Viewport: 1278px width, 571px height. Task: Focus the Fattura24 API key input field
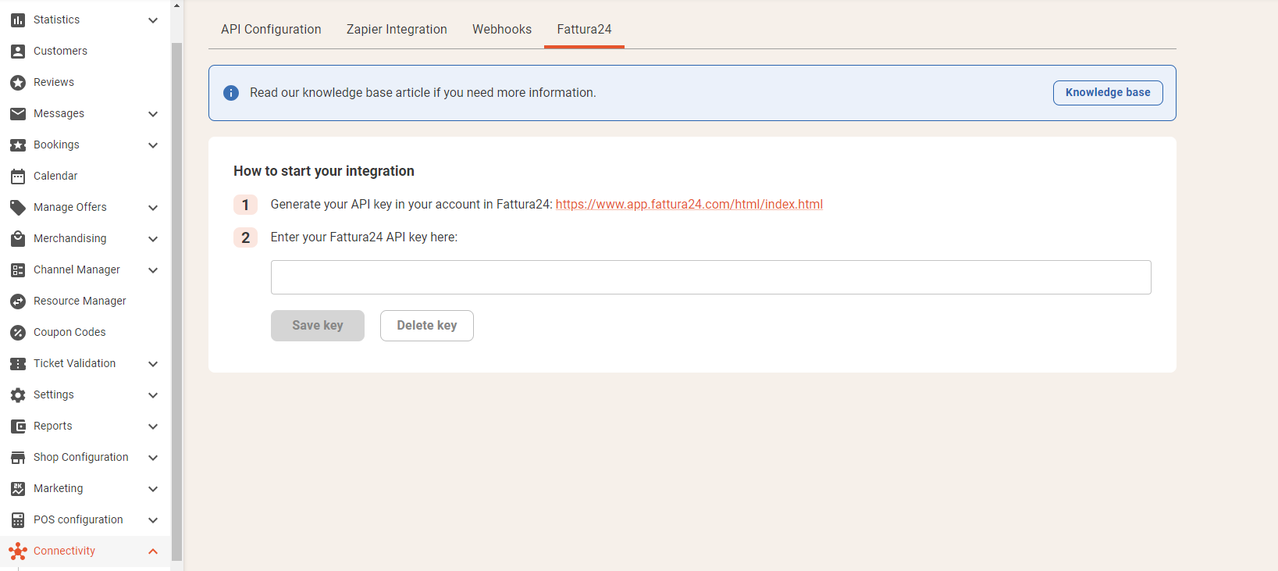[711, 277]
